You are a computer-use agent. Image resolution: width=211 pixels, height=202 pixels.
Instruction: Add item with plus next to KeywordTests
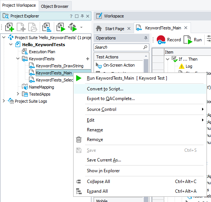(88, 59)
